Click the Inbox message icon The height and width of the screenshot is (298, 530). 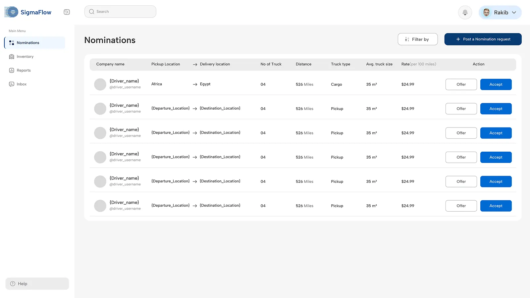(12, 84)
